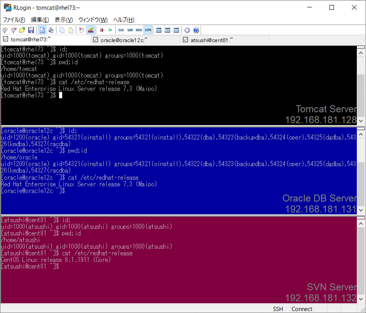Click scroll up arrow in Tomcat pane

pyautogui.click(x=361, y=53)
